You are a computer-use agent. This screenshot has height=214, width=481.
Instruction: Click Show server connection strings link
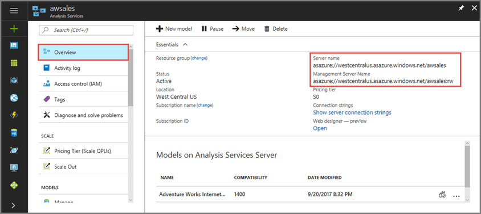(x=352, y=112)
